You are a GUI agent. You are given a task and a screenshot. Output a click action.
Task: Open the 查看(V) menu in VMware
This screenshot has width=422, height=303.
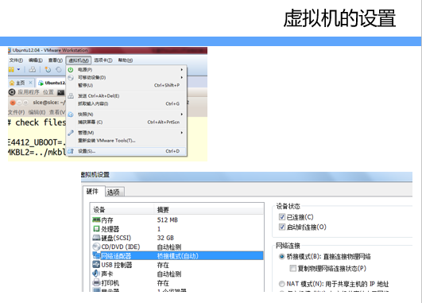click(56, 60)
